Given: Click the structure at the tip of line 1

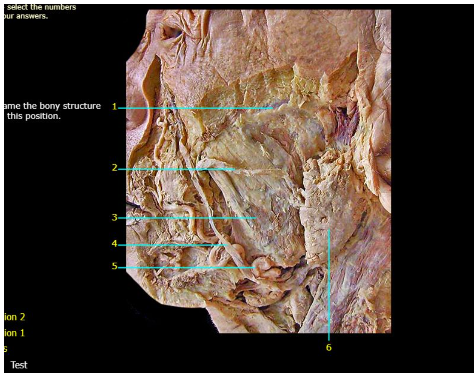Looking at the screenshot, I should [x=273, y=108].
